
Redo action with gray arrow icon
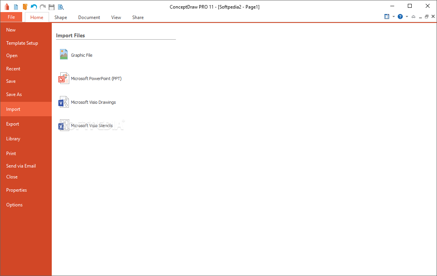(x=43, y=7)
